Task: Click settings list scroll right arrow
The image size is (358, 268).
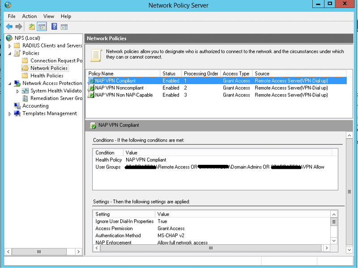Action: [x=327, y=248]
